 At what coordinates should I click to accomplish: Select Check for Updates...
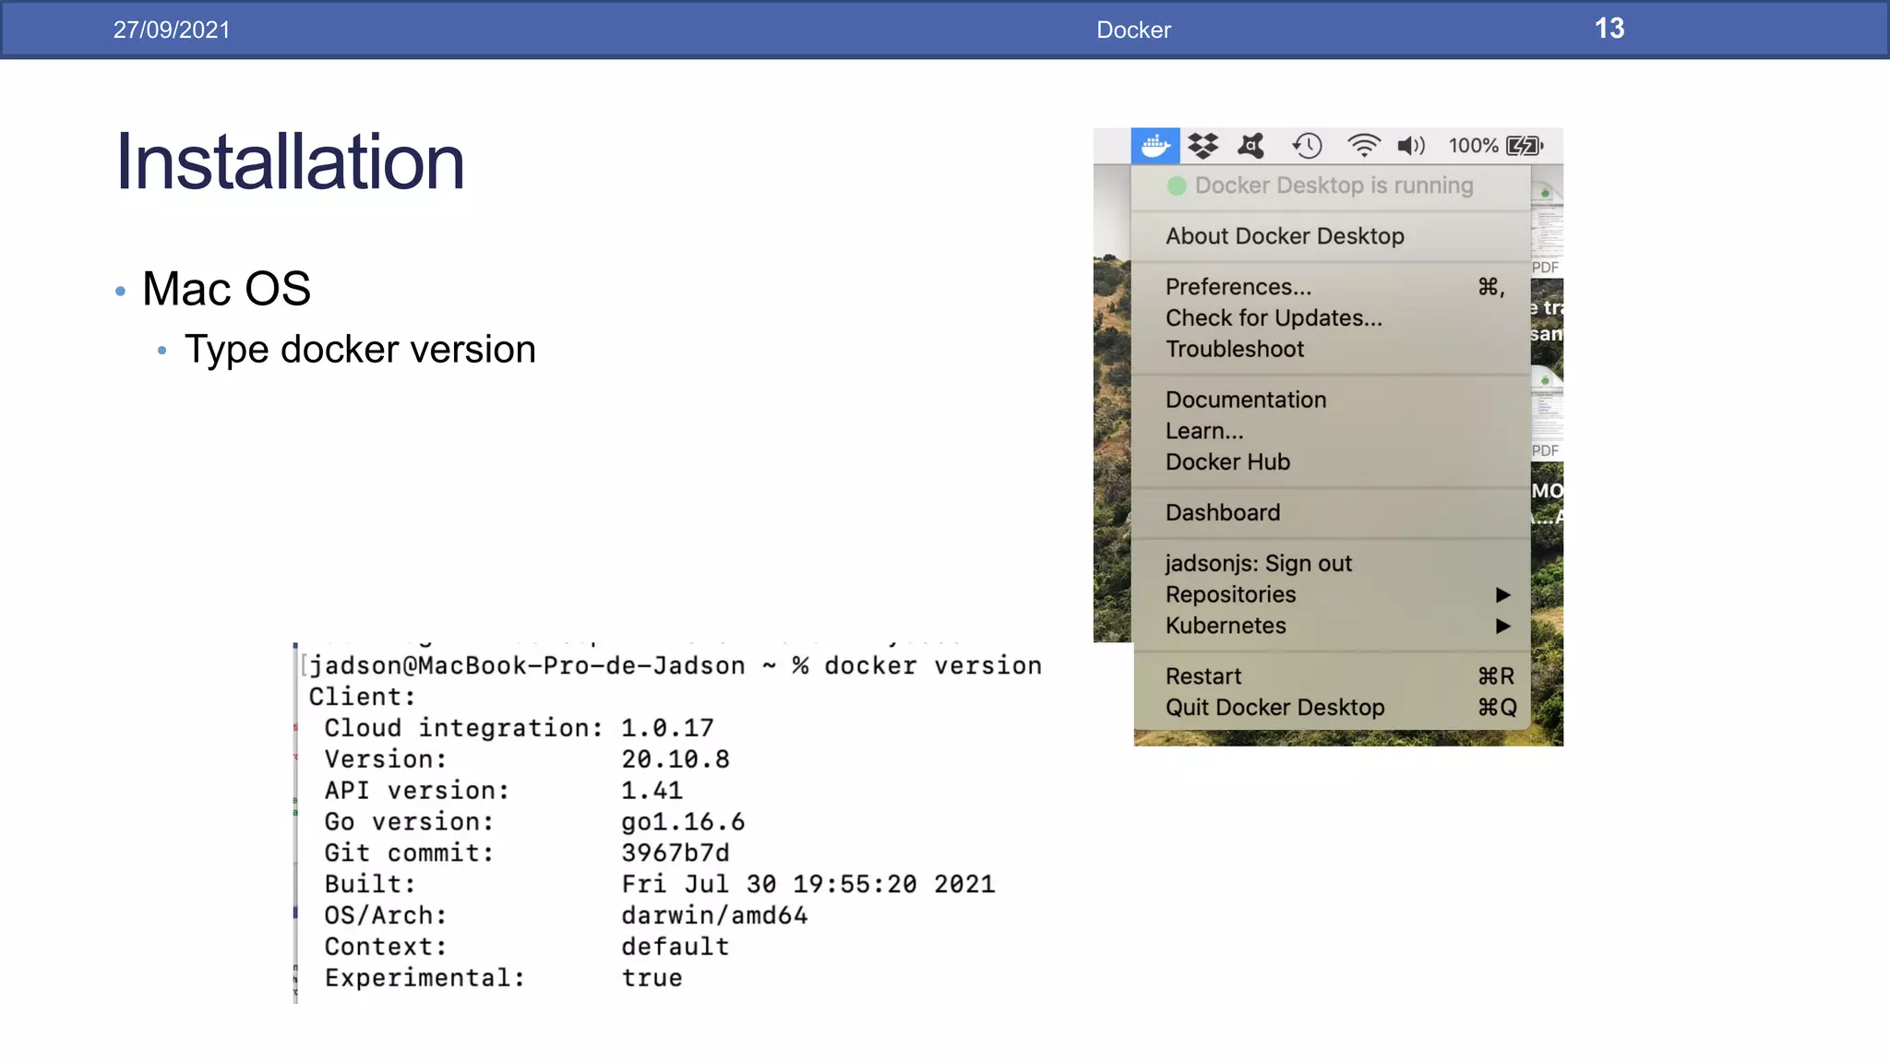click(x=1274, y=318)
